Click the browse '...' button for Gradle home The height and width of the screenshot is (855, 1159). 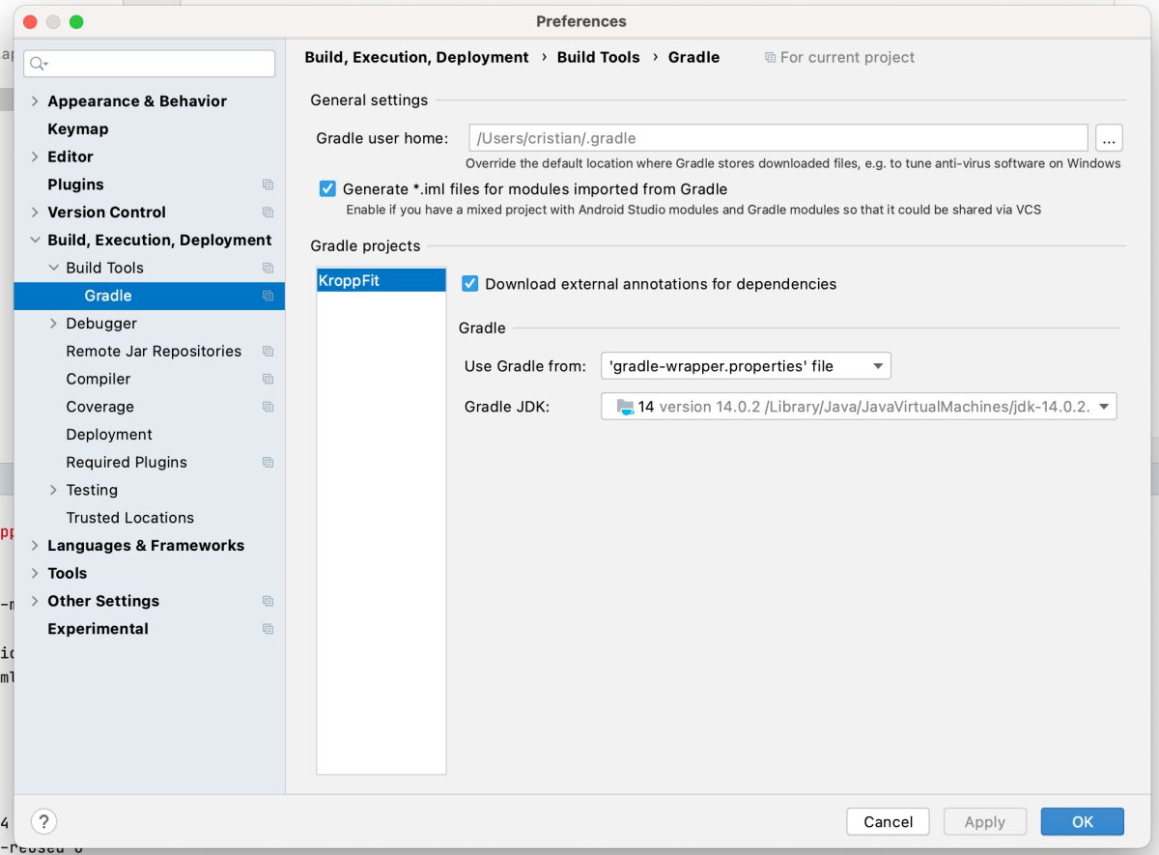[x=1109, y=138]
